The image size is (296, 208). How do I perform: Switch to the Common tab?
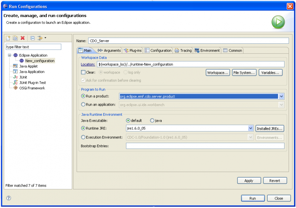[233, 50]
